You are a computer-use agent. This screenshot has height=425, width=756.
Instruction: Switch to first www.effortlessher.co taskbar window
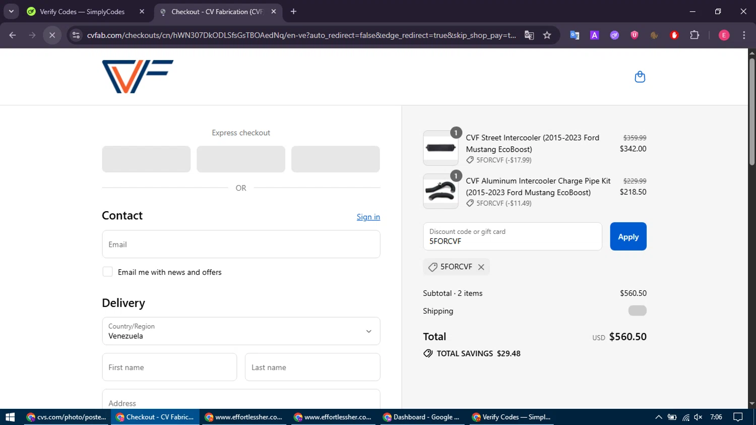pos(244,417)
